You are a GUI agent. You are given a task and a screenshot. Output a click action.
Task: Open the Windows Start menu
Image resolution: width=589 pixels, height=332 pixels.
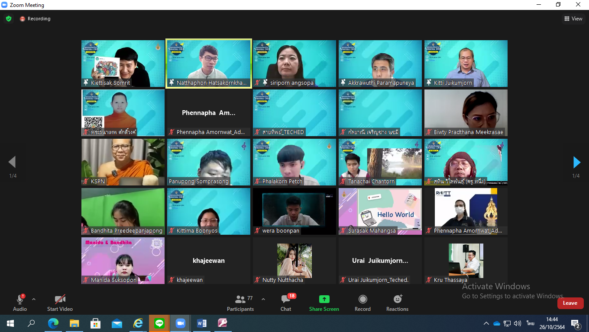(10, 323)
